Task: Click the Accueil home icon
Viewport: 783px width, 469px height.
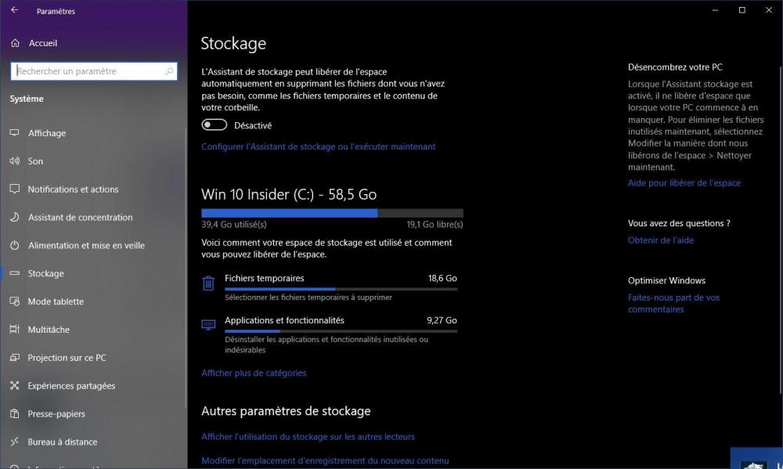Action: coord(15,43)
